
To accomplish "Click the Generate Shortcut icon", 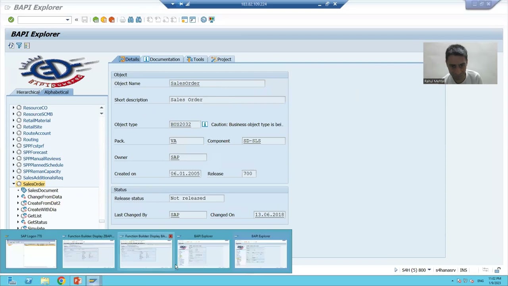I will (192, 19).
